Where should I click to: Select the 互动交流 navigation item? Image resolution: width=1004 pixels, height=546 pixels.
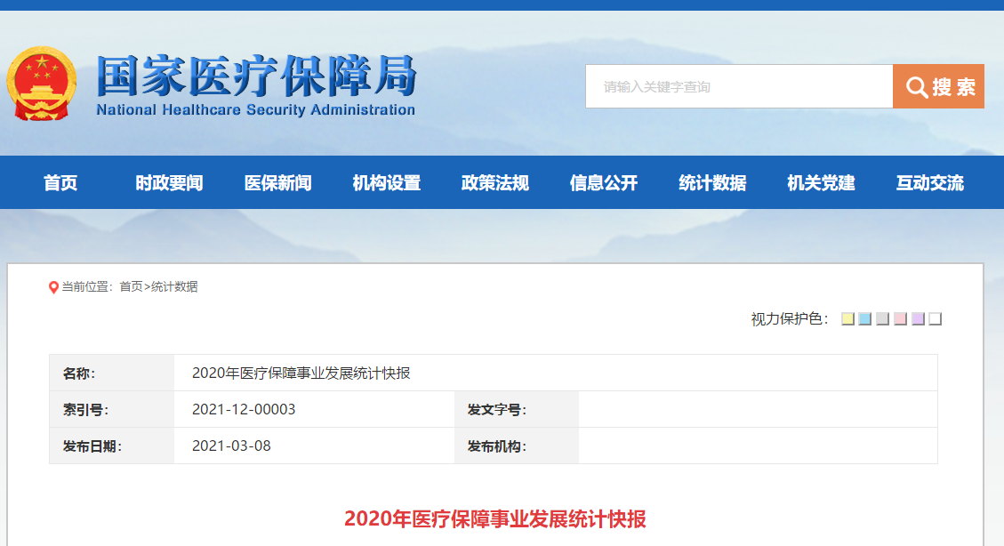point(929,183)
